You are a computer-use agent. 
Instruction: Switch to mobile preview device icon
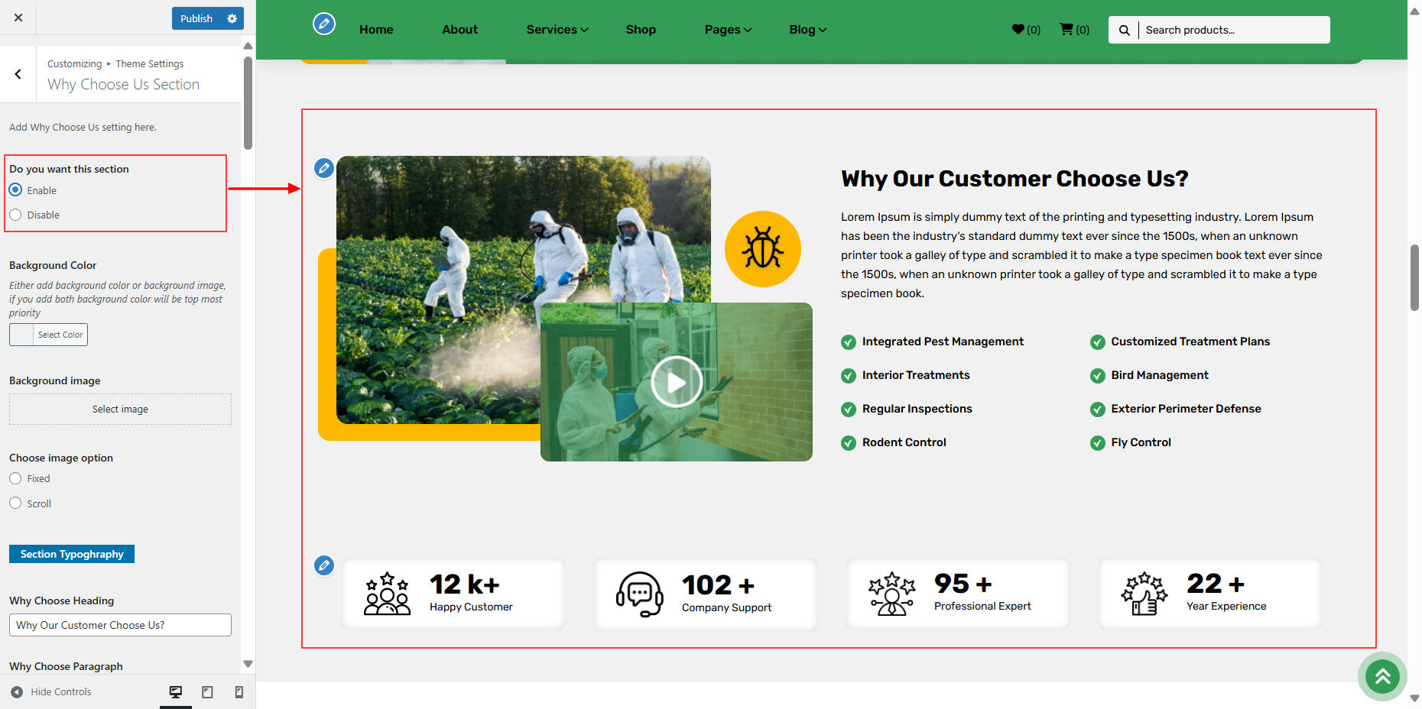tap(239, 691)
